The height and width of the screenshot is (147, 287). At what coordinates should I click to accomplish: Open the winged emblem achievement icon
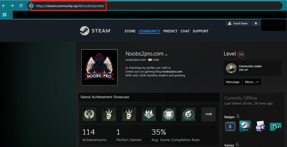click(x=149, y=114)
